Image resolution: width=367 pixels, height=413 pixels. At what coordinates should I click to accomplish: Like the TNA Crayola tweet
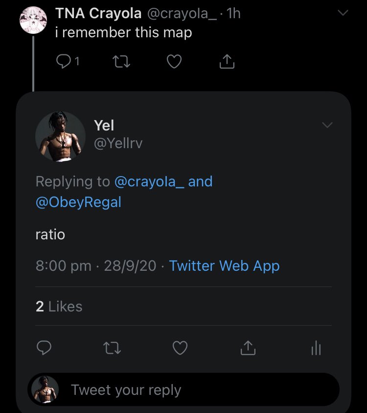tap(174, 61)
